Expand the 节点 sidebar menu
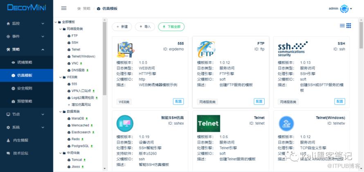 27,115
